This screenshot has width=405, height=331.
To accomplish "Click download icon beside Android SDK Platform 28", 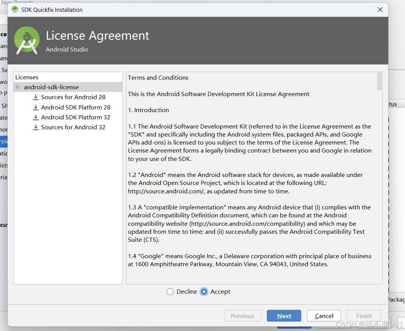I will coord(36,107).
